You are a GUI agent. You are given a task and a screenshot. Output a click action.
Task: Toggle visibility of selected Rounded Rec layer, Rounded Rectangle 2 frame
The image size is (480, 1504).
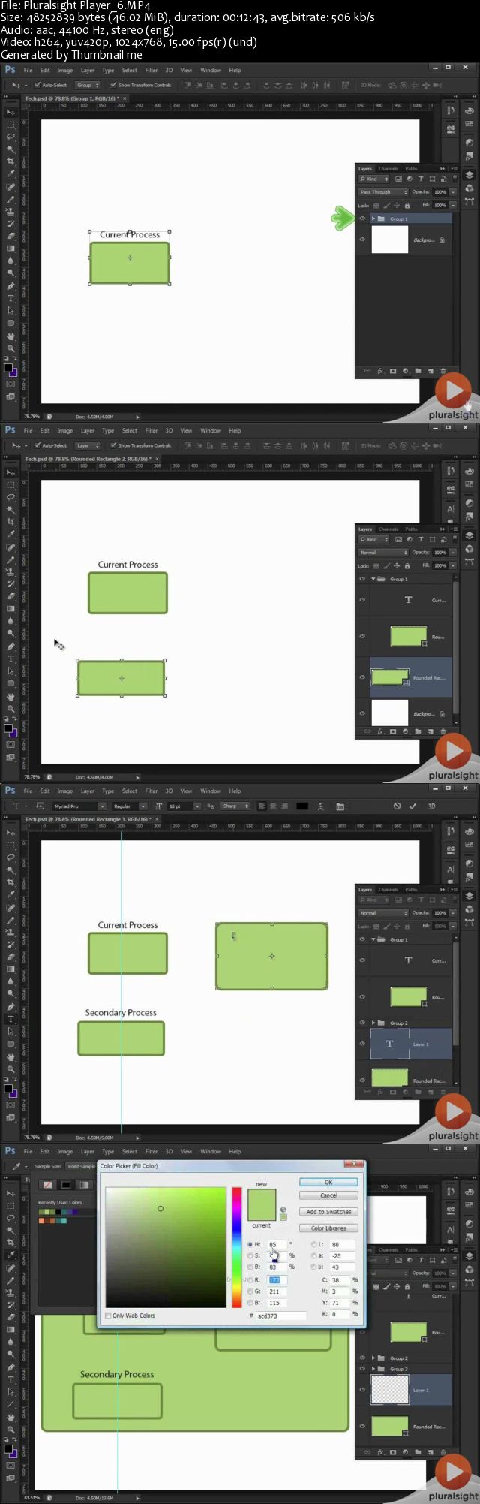click(x=362, y=677)
